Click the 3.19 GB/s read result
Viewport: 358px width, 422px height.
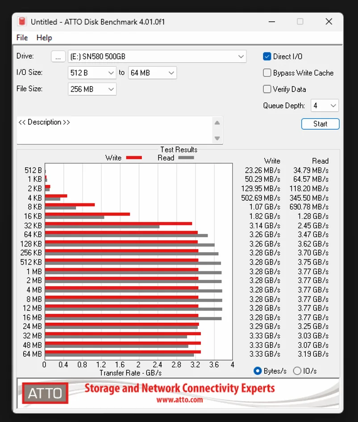313,354
